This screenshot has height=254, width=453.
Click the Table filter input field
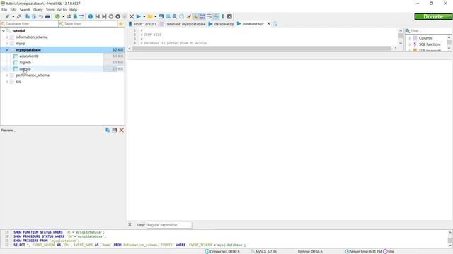(x=88, y=24)
